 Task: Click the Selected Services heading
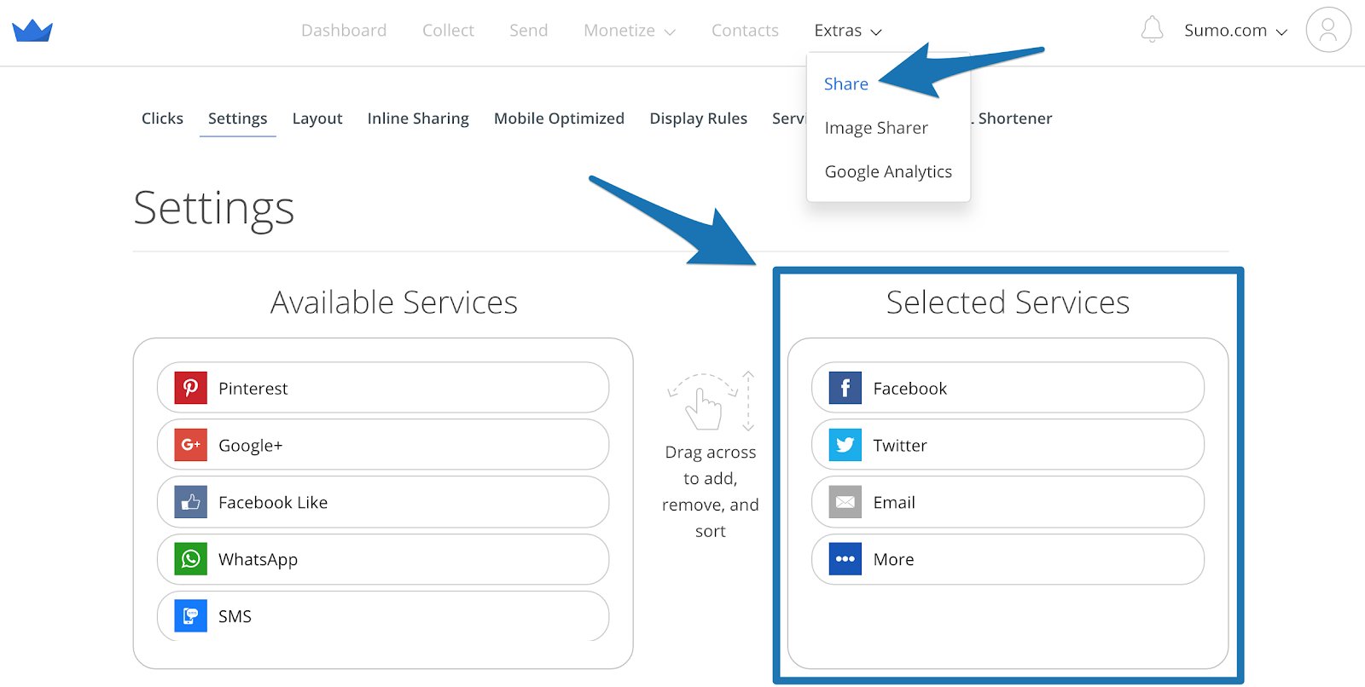click(1008, 303)
